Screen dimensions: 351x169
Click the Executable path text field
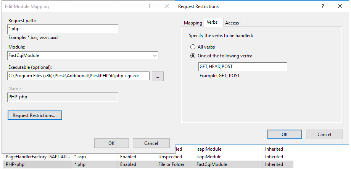(78, 76)
